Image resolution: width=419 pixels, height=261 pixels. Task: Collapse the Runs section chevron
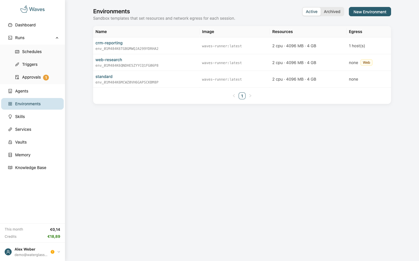(57, 38)
